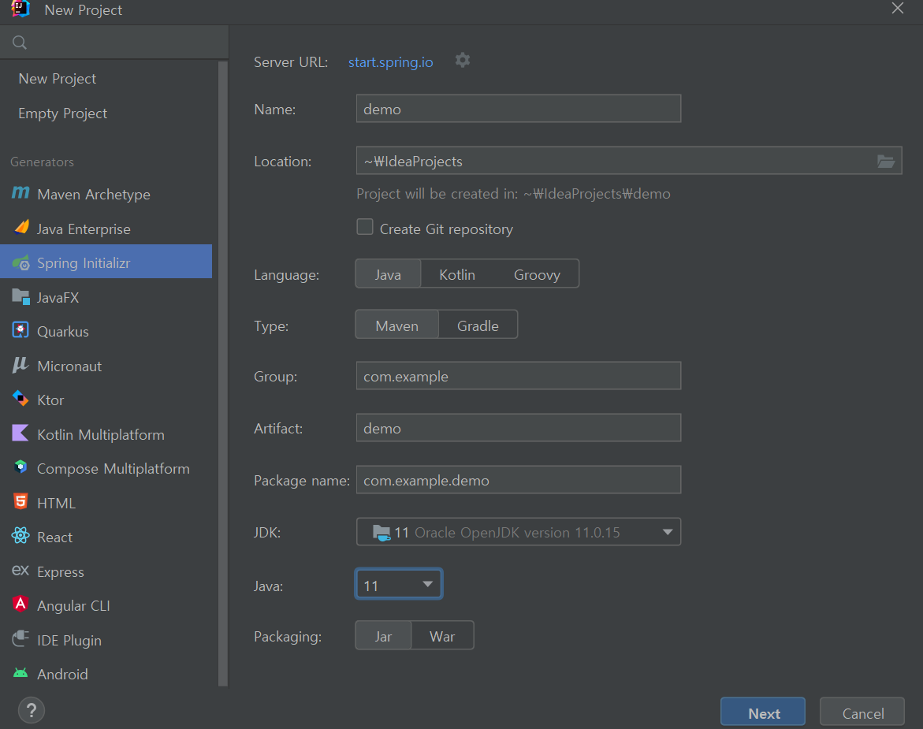Select the Maven Archetype generator

[106, 194]
